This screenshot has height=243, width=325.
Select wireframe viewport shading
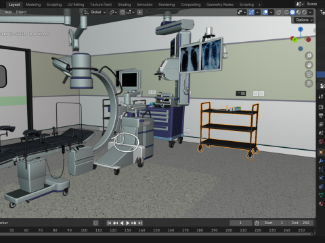pyautogui.click(x=286, y=12)
